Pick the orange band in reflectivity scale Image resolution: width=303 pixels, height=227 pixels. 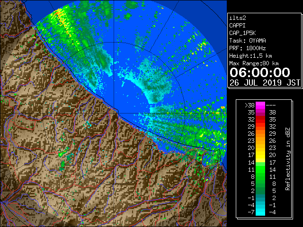tap(260, 134)
